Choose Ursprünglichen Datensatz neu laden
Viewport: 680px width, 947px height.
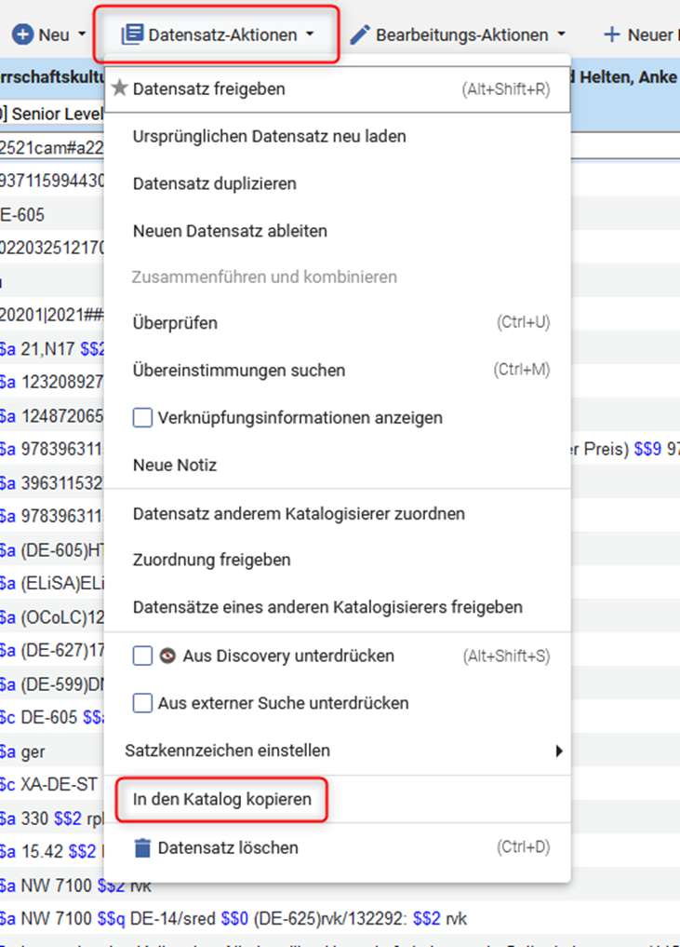[x=269, y=136]
